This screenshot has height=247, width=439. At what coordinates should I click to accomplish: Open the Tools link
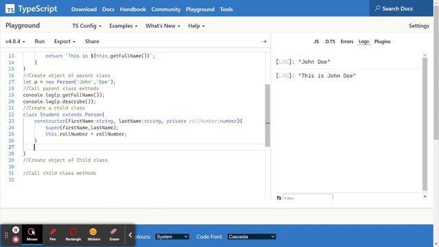click(x=226, y=9)
